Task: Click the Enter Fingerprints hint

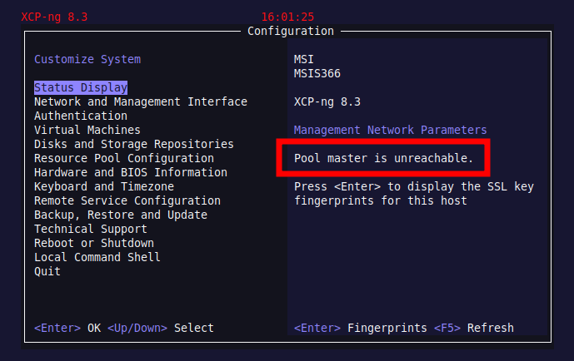Action: (361, 328)
